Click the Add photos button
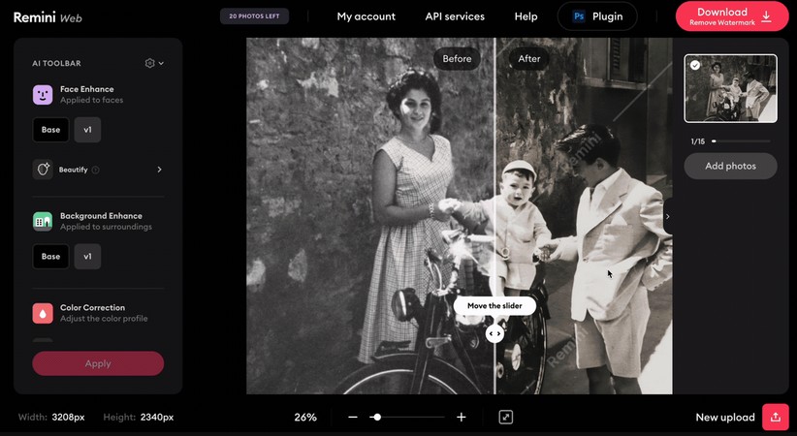 click(730, 166)
